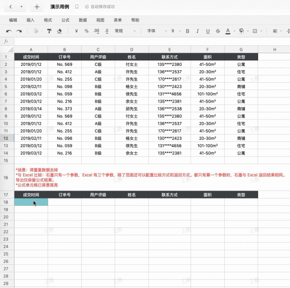Image resolution: width=290 pixels, height=288 pixels.
Task: Toggle underline formatting
Action: [x=208, y=31]
